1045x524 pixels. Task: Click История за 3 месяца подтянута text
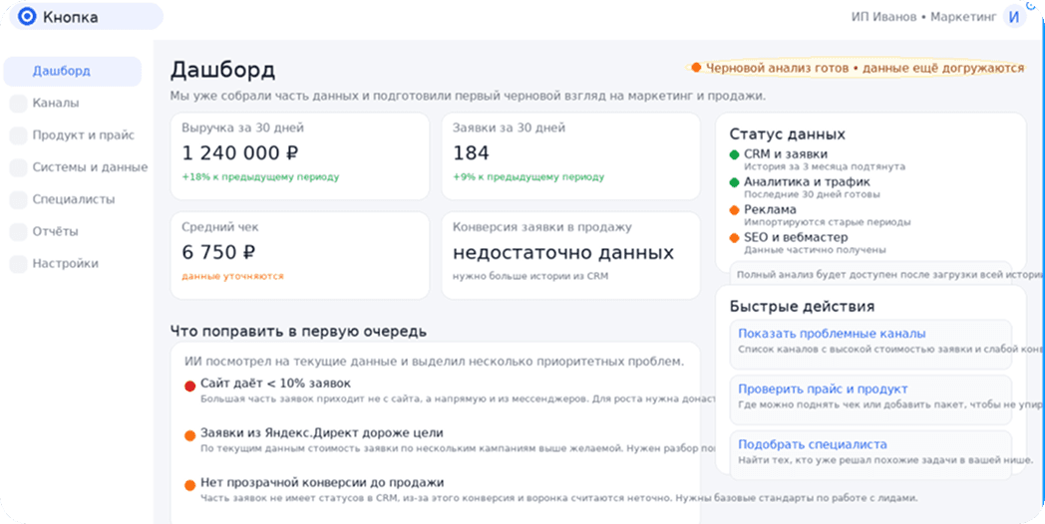tap(825, 166)
